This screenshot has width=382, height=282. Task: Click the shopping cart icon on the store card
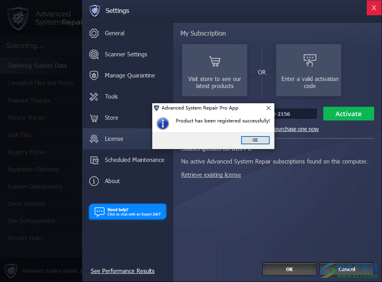tap(214, 61)
